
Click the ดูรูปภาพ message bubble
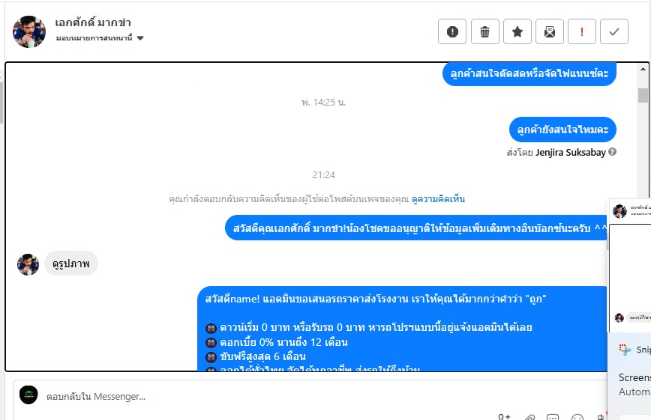[x=71, y=264]
